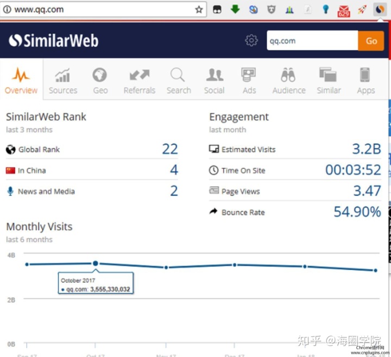Click the Monthly Visits heading
This screenshot has width=391, height=357.
point(39,226)
